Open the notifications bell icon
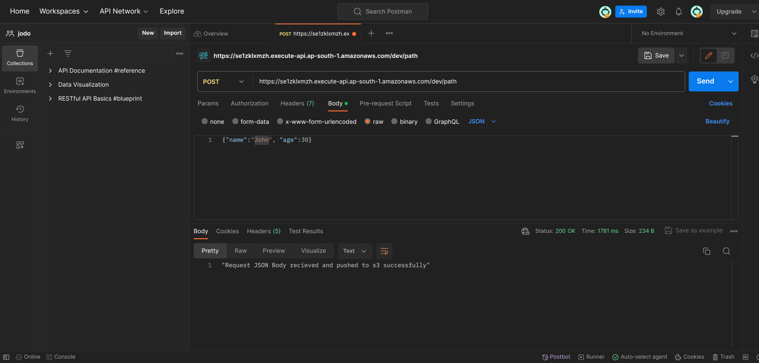Viewport: 759px width, 363px height. coord(679,12)
